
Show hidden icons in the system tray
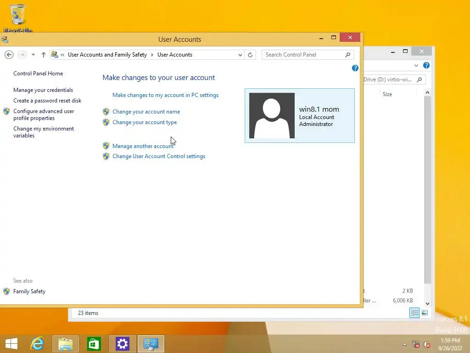click(x=404, y=344)
